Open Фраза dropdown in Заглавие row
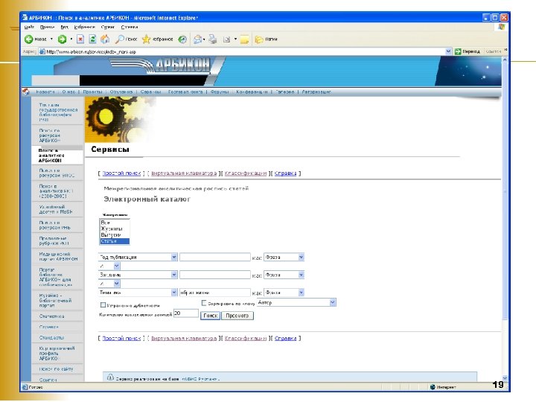This screenshot has height=402, width=536. tap(301, 275)
